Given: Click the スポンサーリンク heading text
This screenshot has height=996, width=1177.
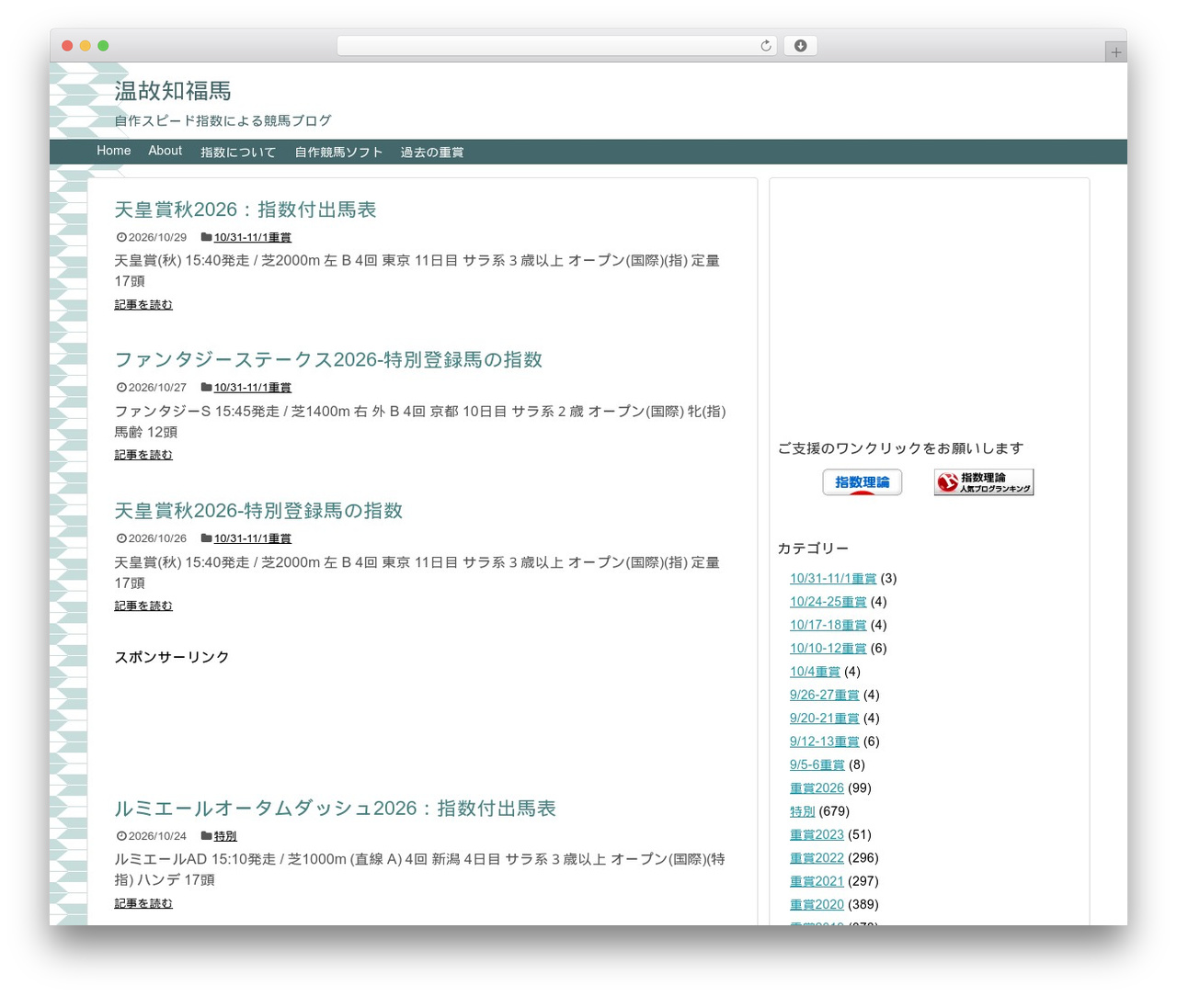Looking at the screenshot, I should pos(172,657).
